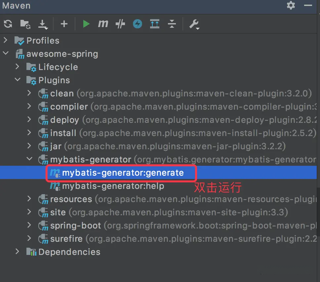Select the Profiles folder icon
This screenshot has width=320, height=282.
tap(19, 41)
